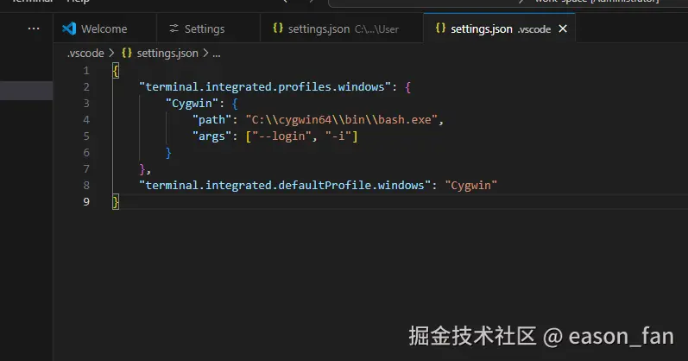Click the bash.exe path string value
The image size is (688, 361).
[341, 120]
